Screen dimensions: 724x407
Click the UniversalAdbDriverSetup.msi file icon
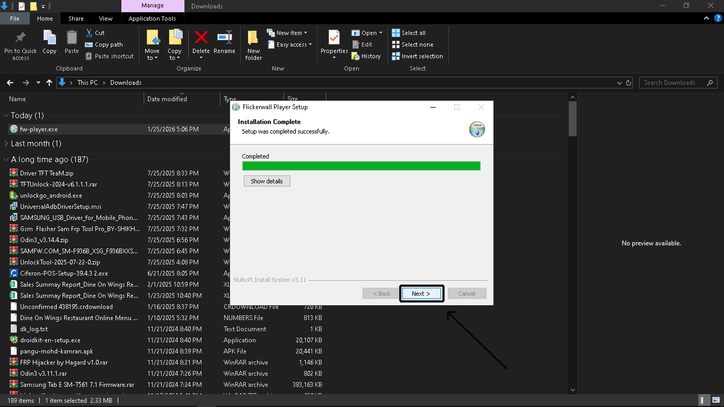click(14, 207)
